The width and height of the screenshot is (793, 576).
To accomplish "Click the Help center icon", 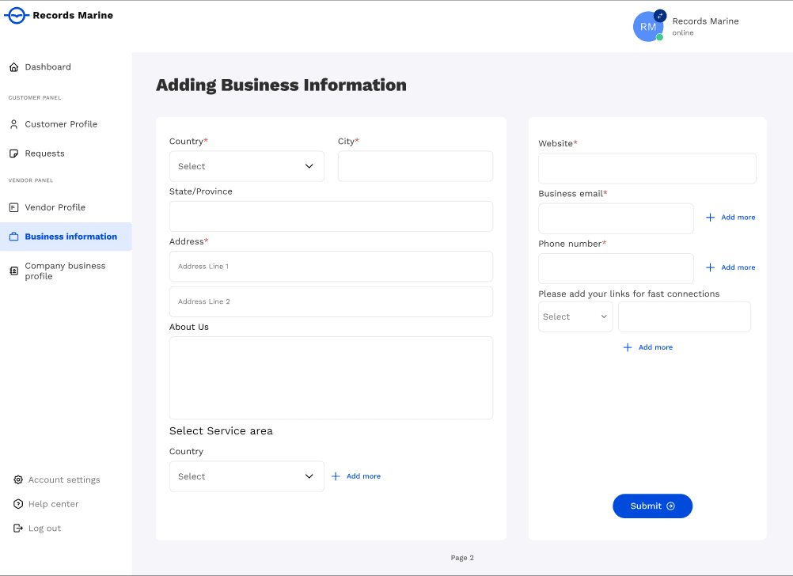I will tap(18, 504).
